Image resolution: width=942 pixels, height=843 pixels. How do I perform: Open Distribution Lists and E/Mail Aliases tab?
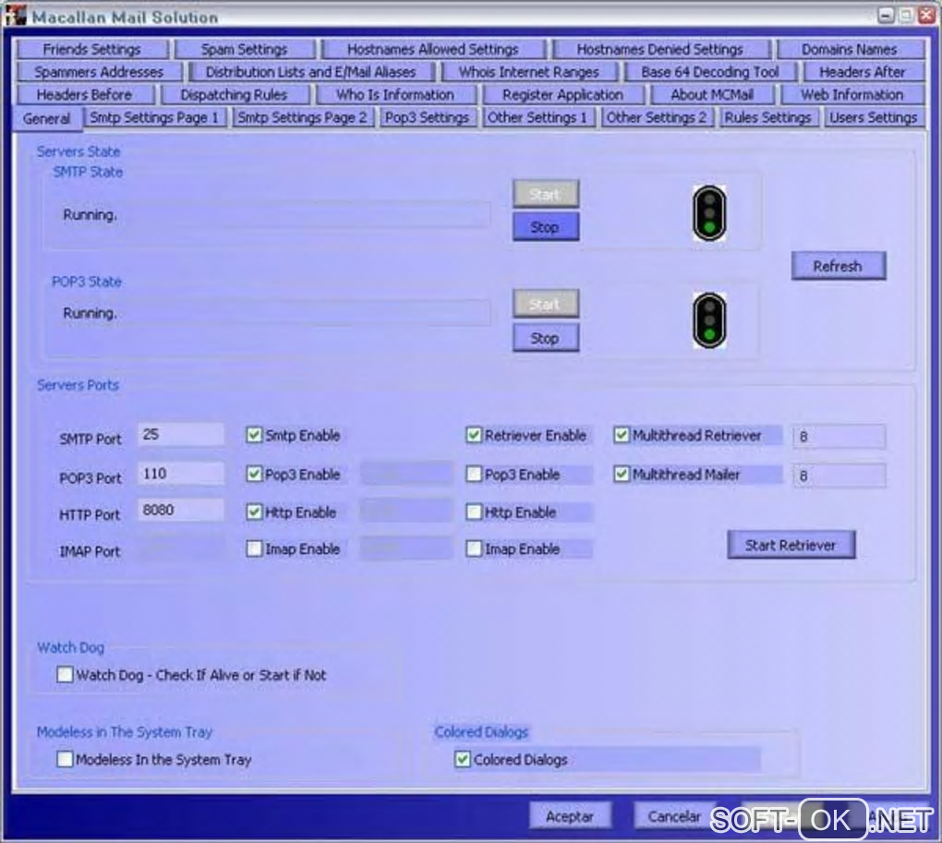pyautogui.click(x=311, y=72)
